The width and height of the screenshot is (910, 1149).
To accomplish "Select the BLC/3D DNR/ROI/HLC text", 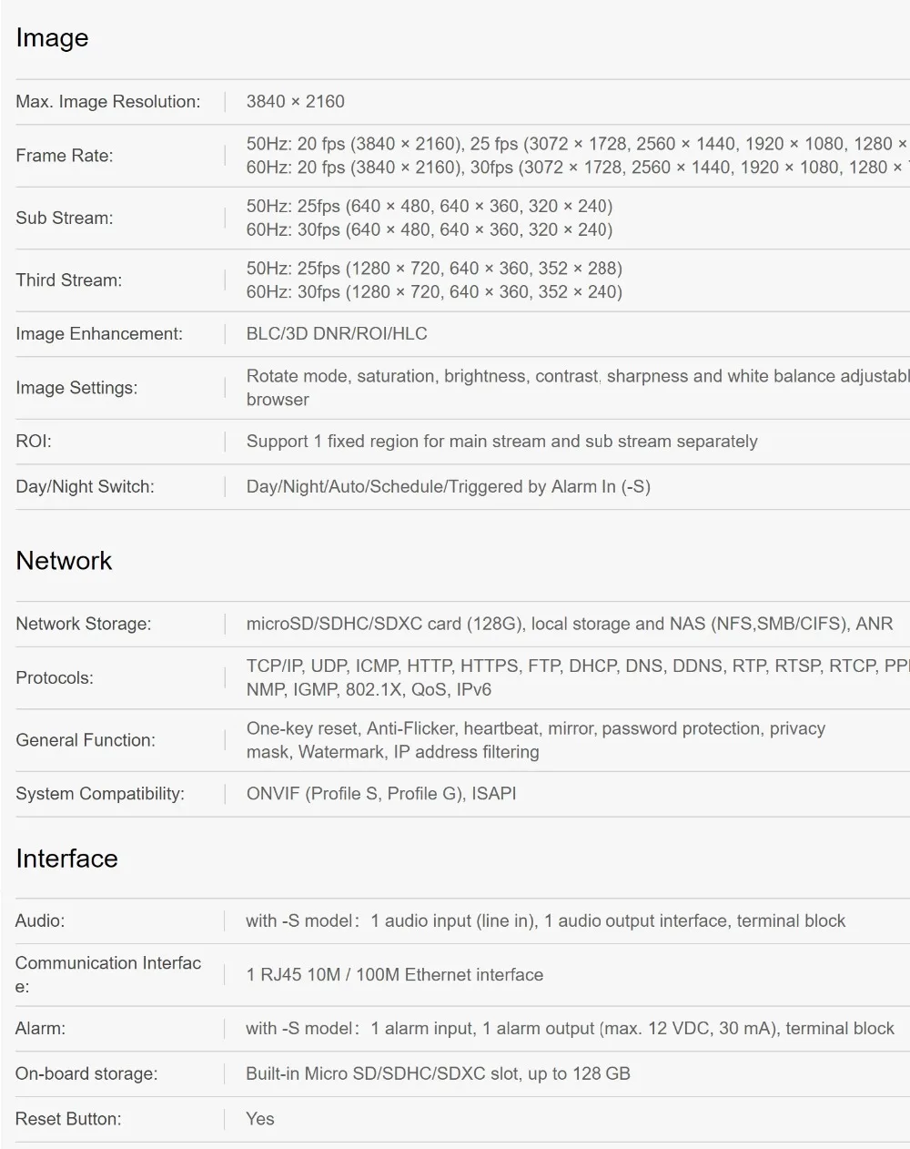I will coord(337,334).
